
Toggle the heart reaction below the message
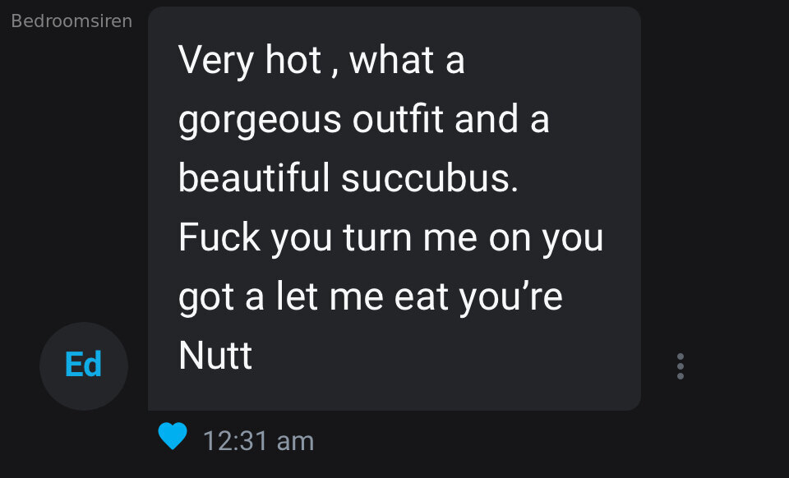click(x=173, y=436)
